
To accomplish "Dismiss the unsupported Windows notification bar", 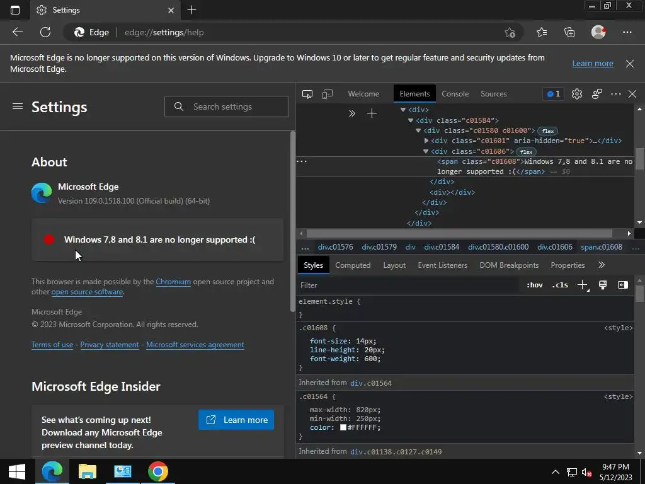I will pyautogui.click(x=630, y=64).
